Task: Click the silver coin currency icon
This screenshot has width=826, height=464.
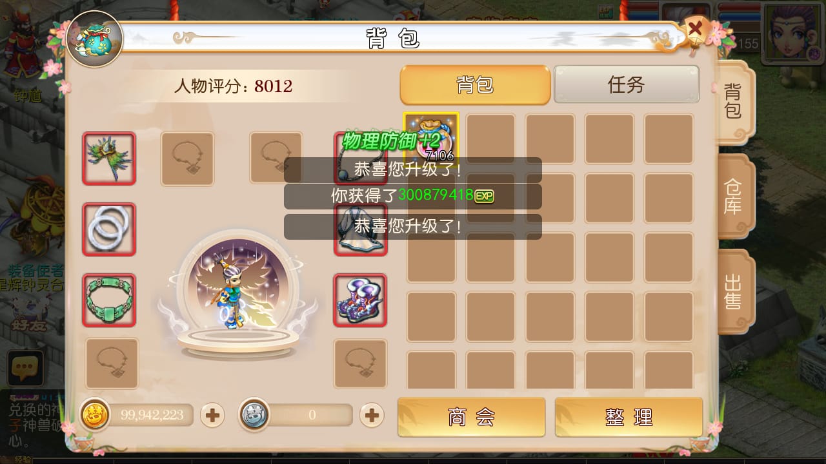Action: (254, 415)
